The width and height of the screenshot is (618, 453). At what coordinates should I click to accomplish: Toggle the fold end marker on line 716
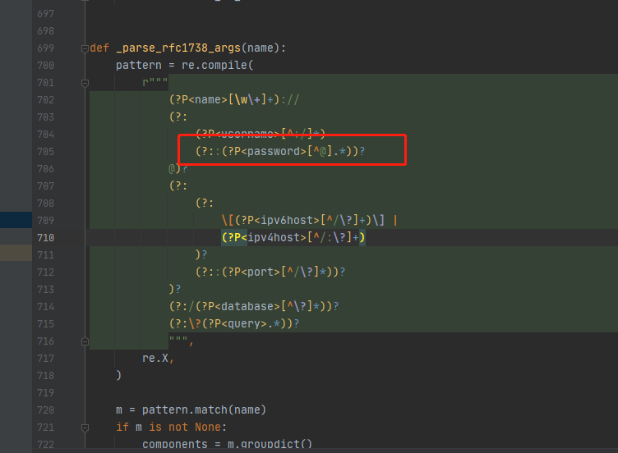(85, 341)
